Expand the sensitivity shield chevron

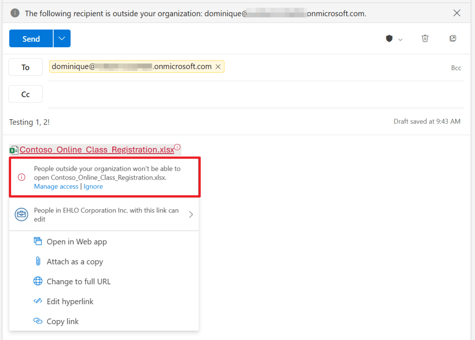(x=400, y=38)
